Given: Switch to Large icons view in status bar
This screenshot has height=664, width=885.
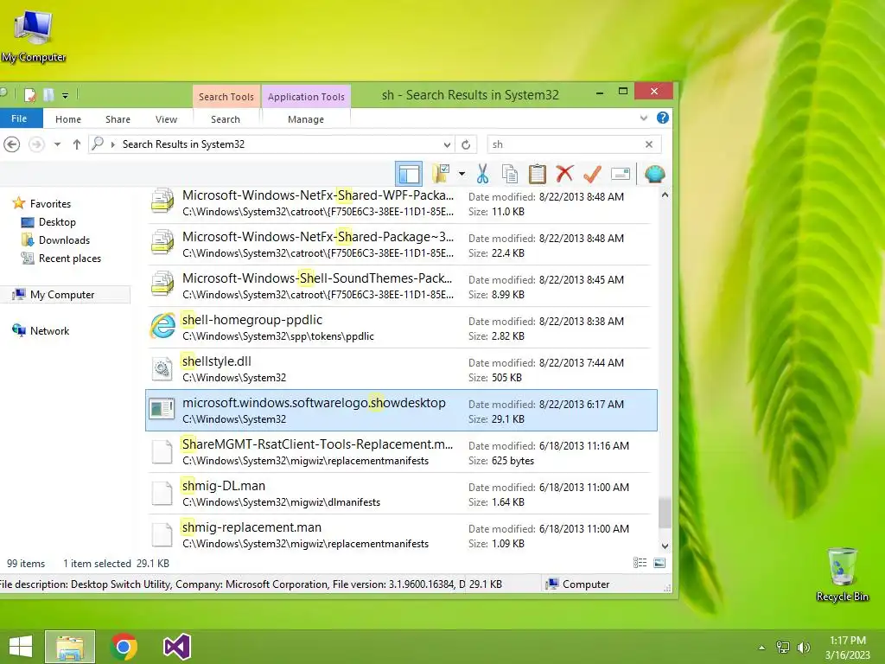Looking at the screenshot, I should (x=659, y=563).
